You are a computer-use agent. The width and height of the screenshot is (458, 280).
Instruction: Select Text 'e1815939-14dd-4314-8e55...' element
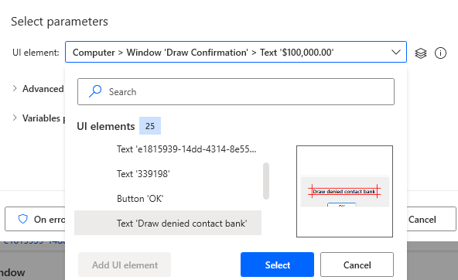coord(186,149)
